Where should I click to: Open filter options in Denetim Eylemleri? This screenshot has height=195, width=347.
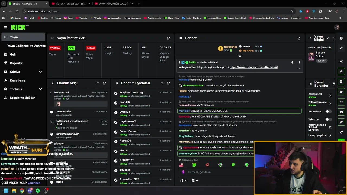coord(162,83)
